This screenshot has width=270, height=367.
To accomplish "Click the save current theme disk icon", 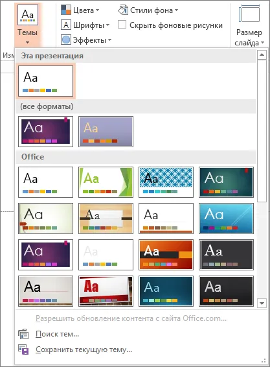I will 23,349.
